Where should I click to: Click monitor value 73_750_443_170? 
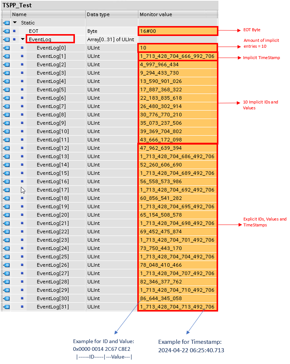click(x=178, y=248)
